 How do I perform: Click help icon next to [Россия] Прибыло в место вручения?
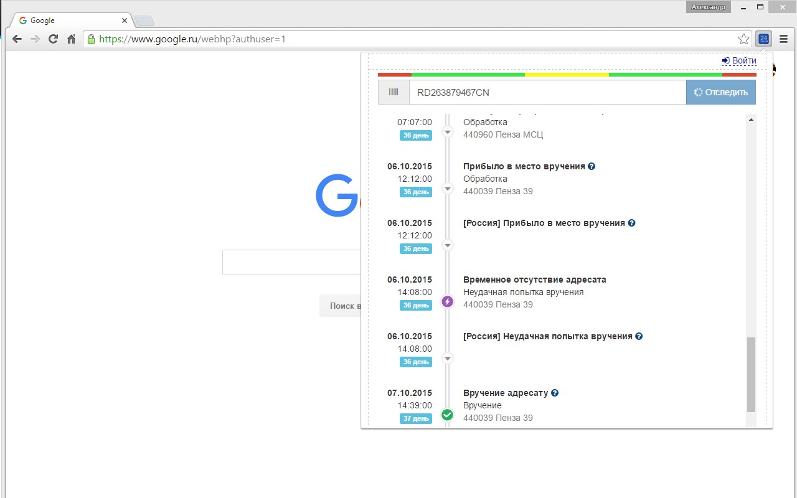(x=631, y=223)
